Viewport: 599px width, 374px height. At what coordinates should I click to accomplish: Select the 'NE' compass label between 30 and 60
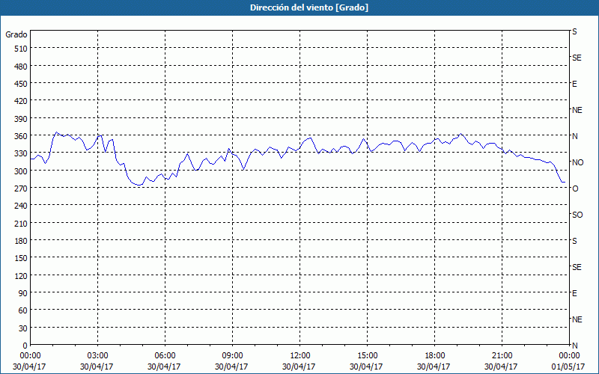coord(577,320)
